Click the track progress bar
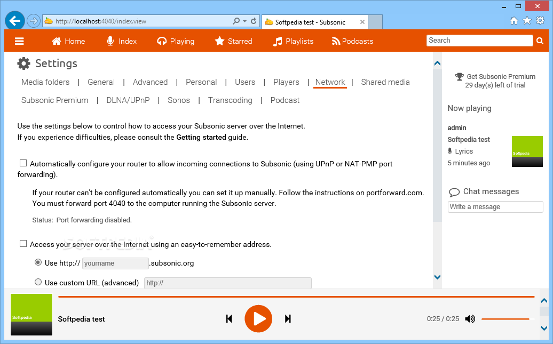The width and height of the screenshot is (553, 344). coord(296,297)
